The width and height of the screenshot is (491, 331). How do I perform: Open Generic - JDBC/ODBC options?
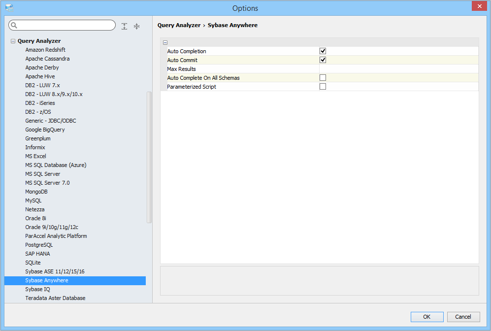pyautogui.click(x=51, y=121)
